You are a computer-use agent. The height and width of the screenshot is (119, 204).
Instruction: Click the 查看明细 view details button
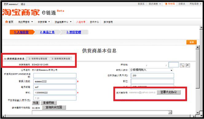[49, 103]
